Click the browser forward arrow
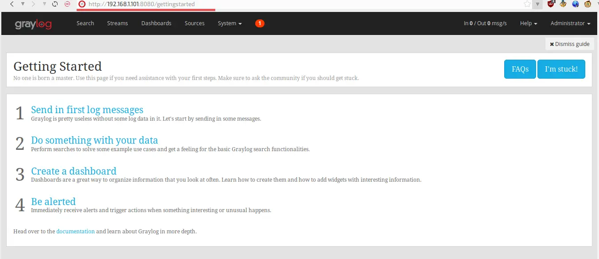This screenshot has width=599, height=259. click(x=33, y=4)
